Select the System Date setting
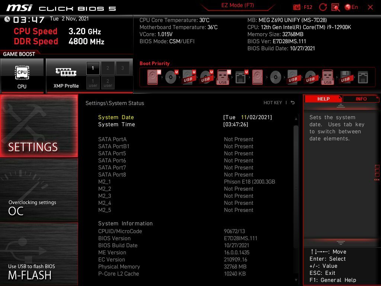381x286 pixels. [116, 117]
